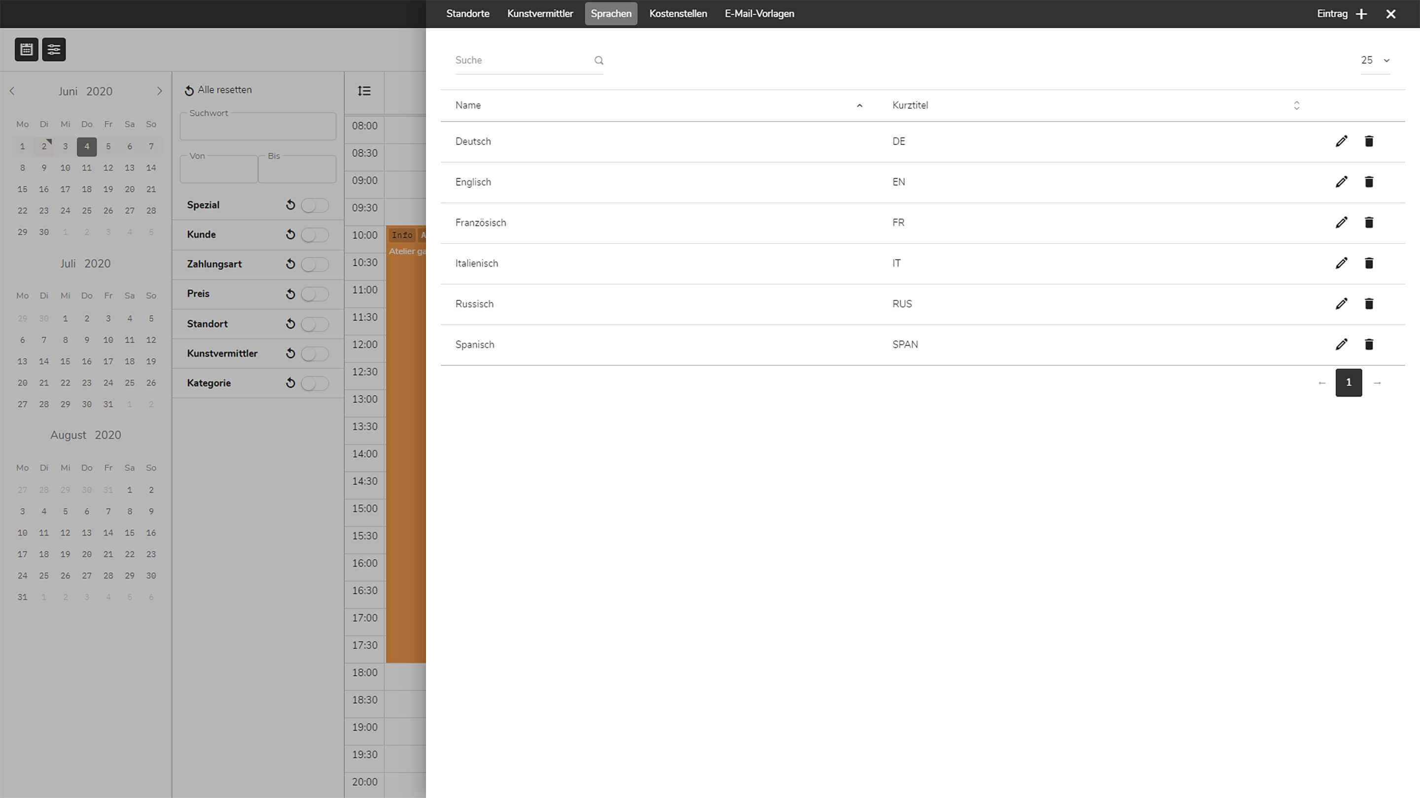Click the Bis date field
1420x798 pixels.
[297, 169]
